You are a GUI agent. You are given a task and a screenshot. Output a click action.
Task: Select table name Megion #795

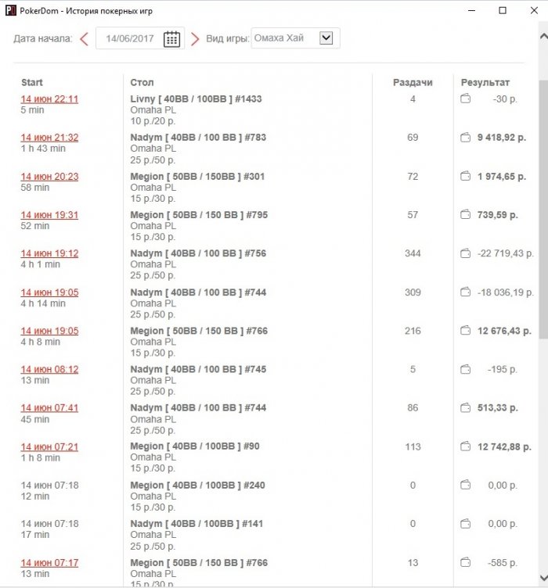click(199, 215)
